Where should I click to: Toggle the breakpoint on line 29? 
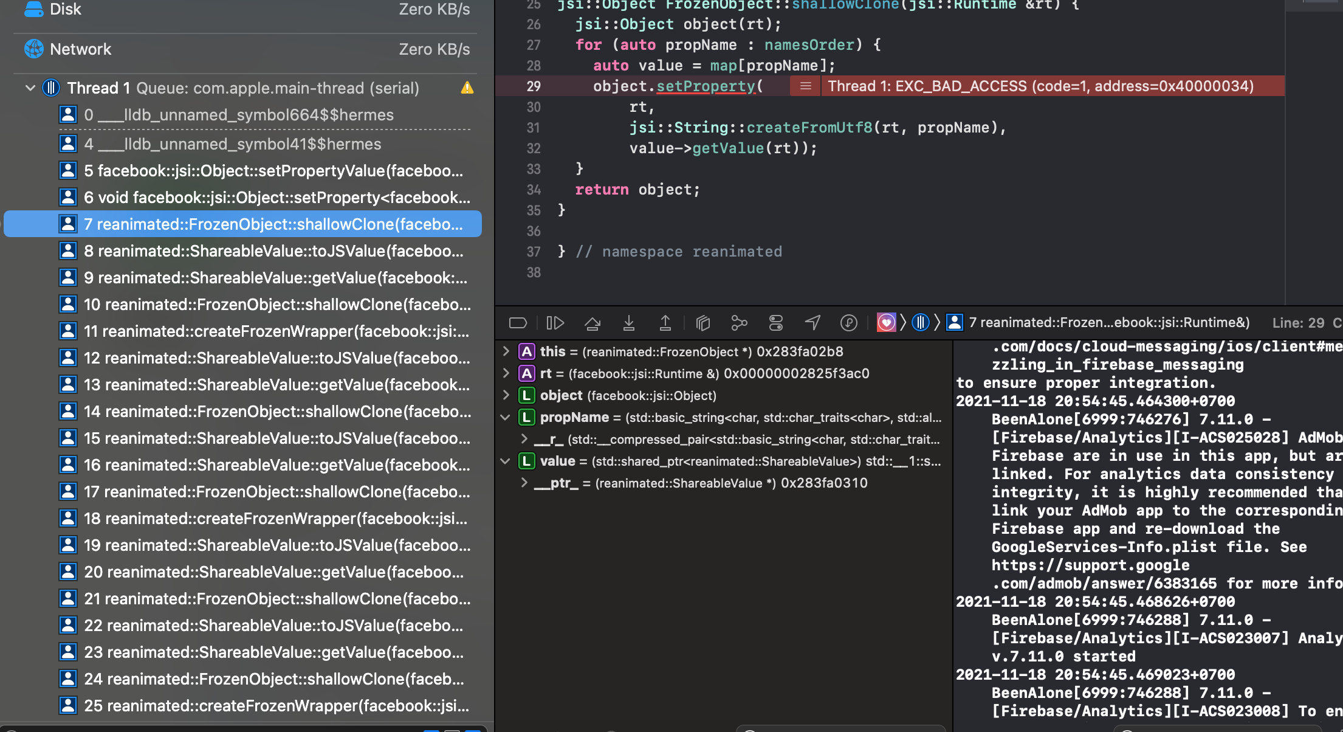point(533,86)
